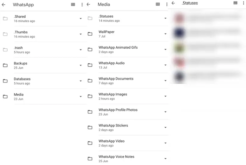The image size is (246, 165).
Task: Expand options arrow for WhatsApp Animated Gifs
Action: [x=165, y=49]
